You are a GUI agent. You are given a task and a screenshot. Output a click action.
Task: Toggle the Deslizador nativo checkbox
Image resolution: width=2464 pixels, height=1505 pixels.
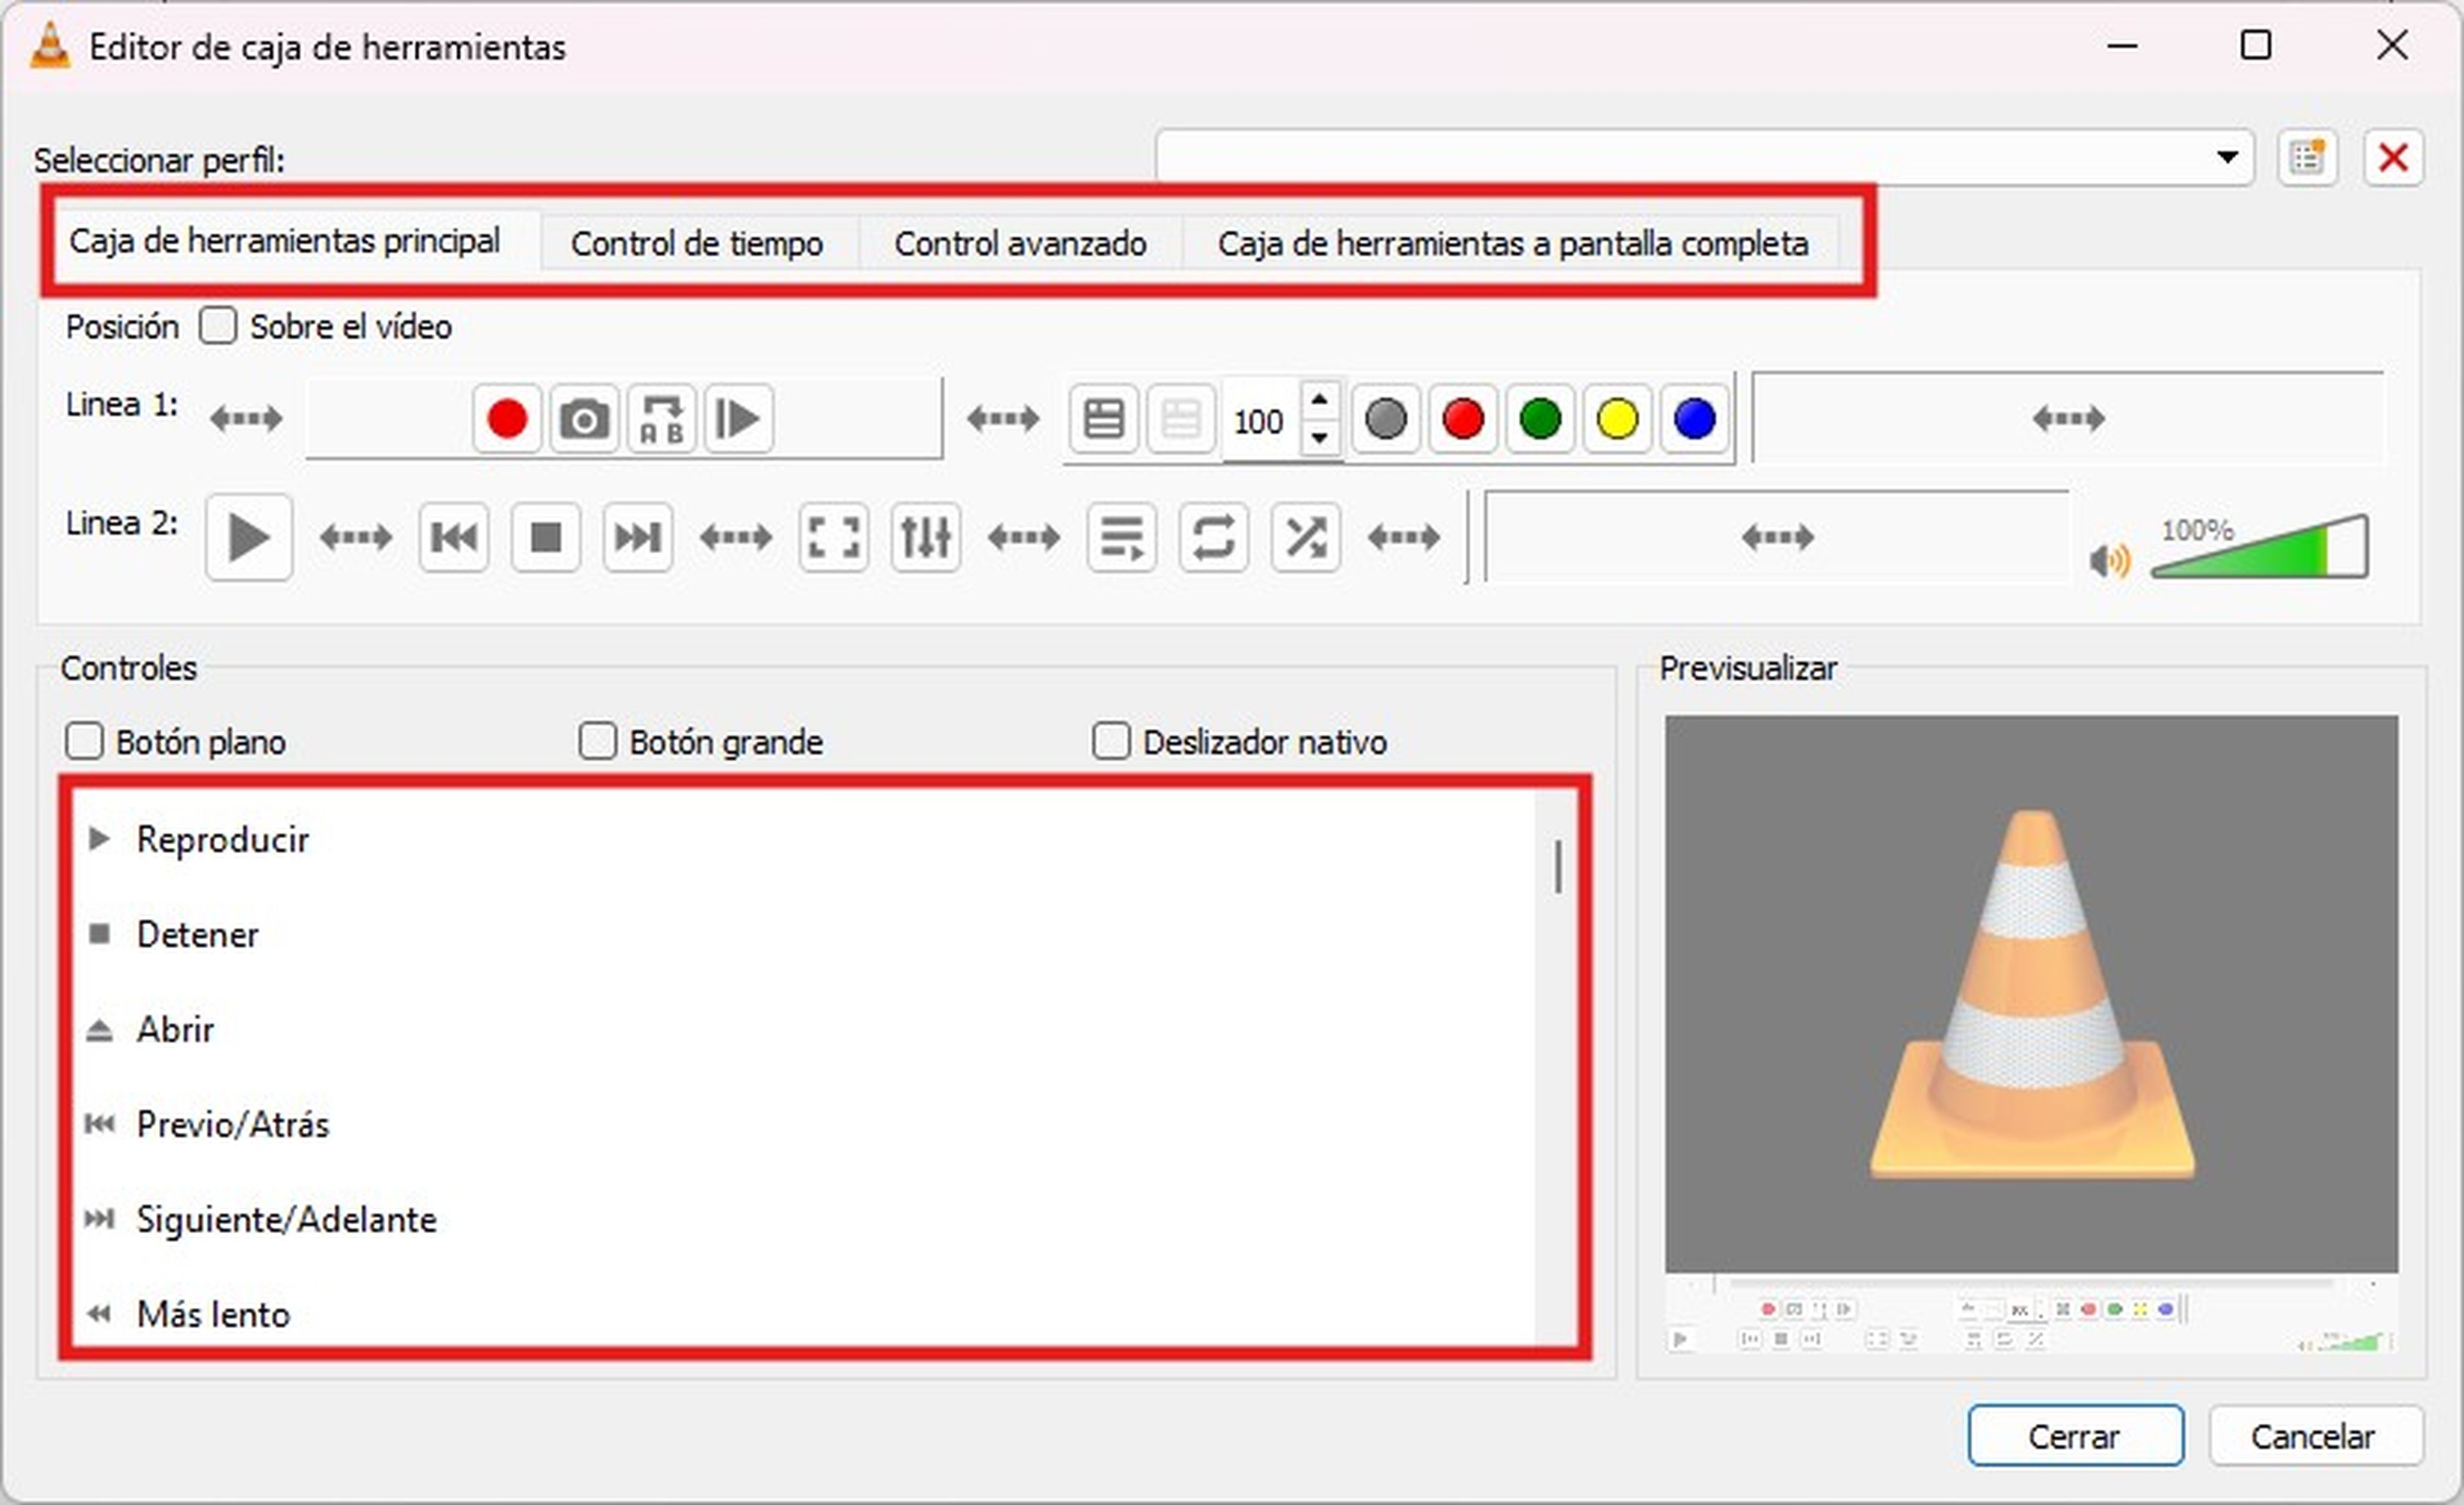[x=1111, y=742]
